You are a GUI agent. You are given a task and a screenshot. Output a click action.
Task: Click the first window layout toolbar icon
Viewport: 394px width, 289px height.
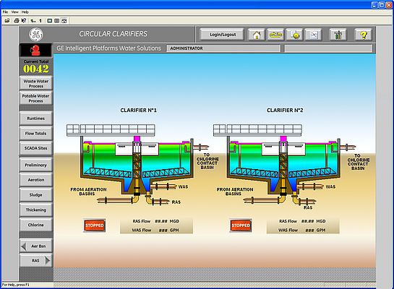tap(49, 20)
